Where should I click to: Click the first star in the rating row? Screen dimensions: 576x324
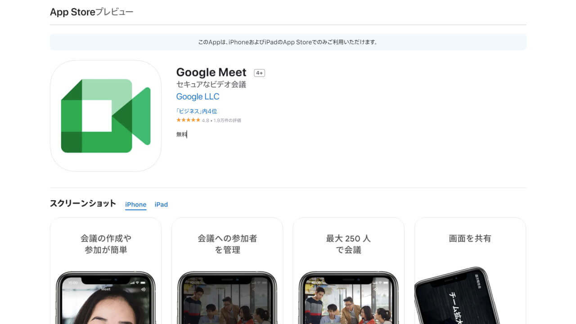(x=178, y=120)
